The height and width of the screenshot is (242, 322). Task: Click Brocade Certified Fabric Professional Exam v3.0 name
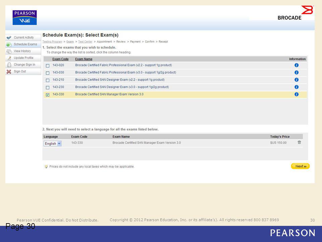(125, 72)
